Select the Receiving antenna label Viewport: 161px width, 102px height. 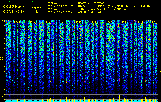59,12
